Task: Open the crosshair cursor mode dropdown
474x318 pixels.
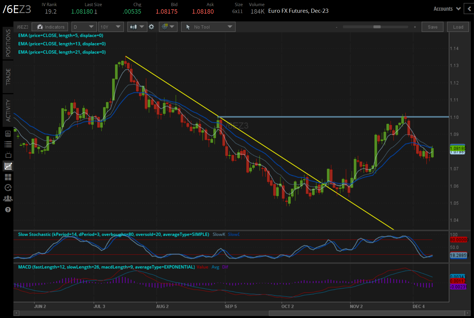Action: (168, 27)
